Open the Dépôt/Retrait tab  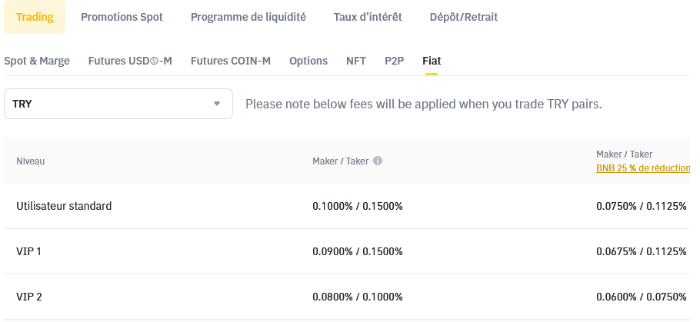coord(463,17)
